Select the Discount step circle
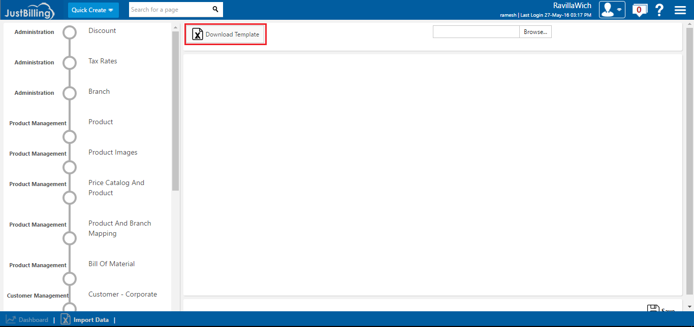The height and width of the screenshot is (327, 694). pos(70,32)
